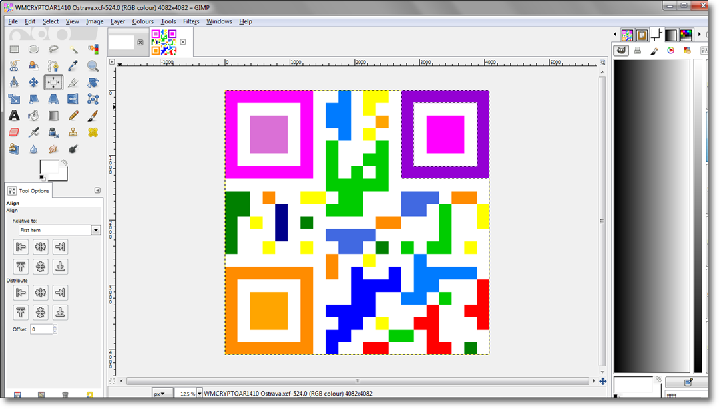Align top edge of target
This screenshot has height=409, width=719.
coord(21,267)
